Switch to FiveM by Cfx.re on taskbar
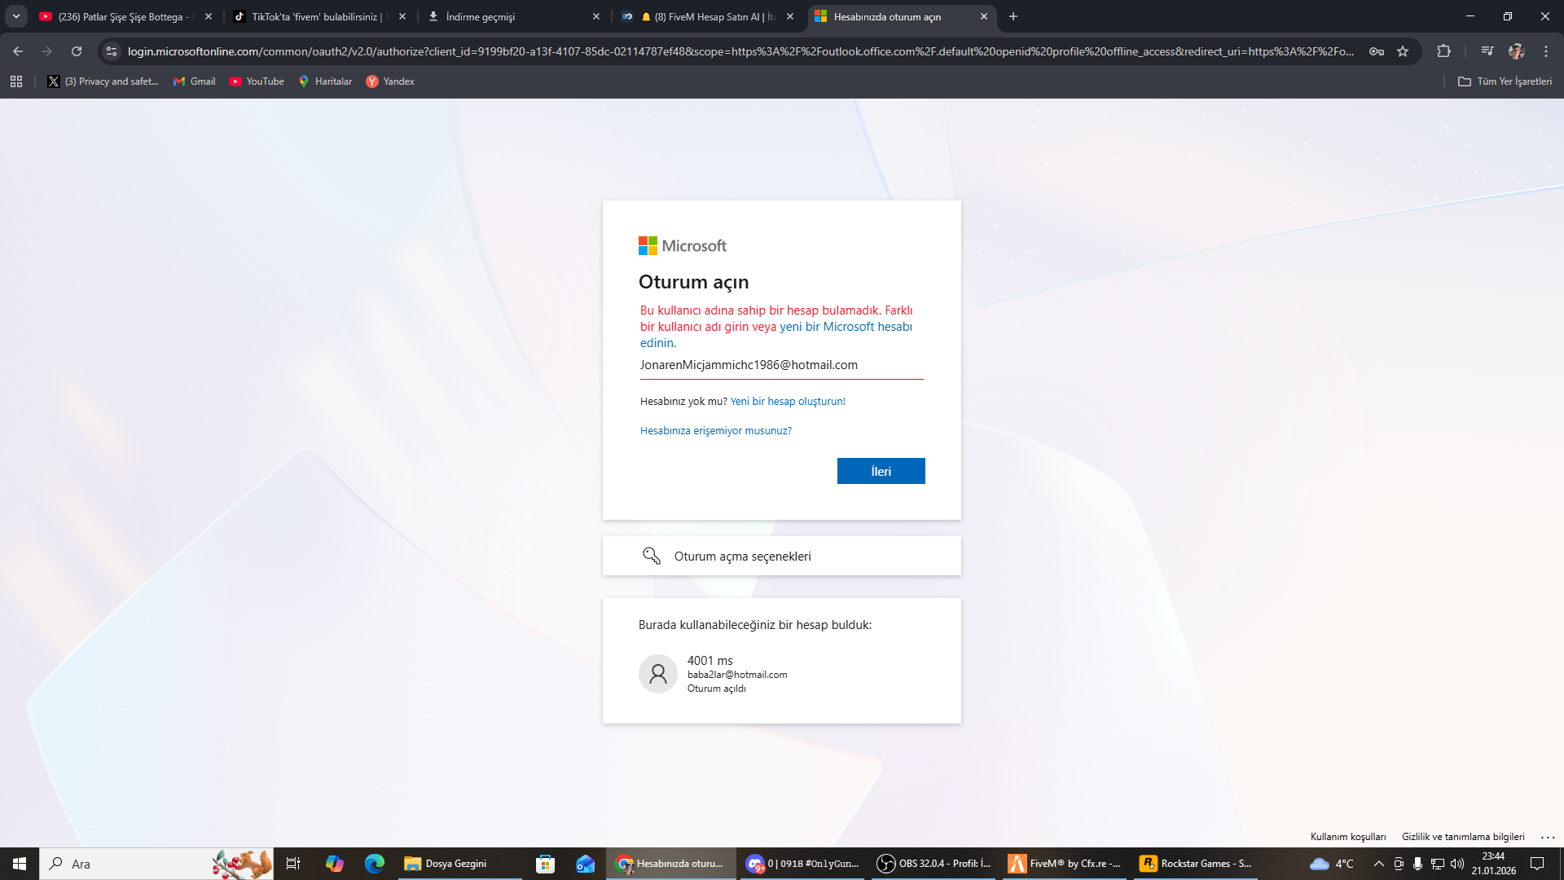This screenshot has width=1564, height=880. pos(1065,864)
